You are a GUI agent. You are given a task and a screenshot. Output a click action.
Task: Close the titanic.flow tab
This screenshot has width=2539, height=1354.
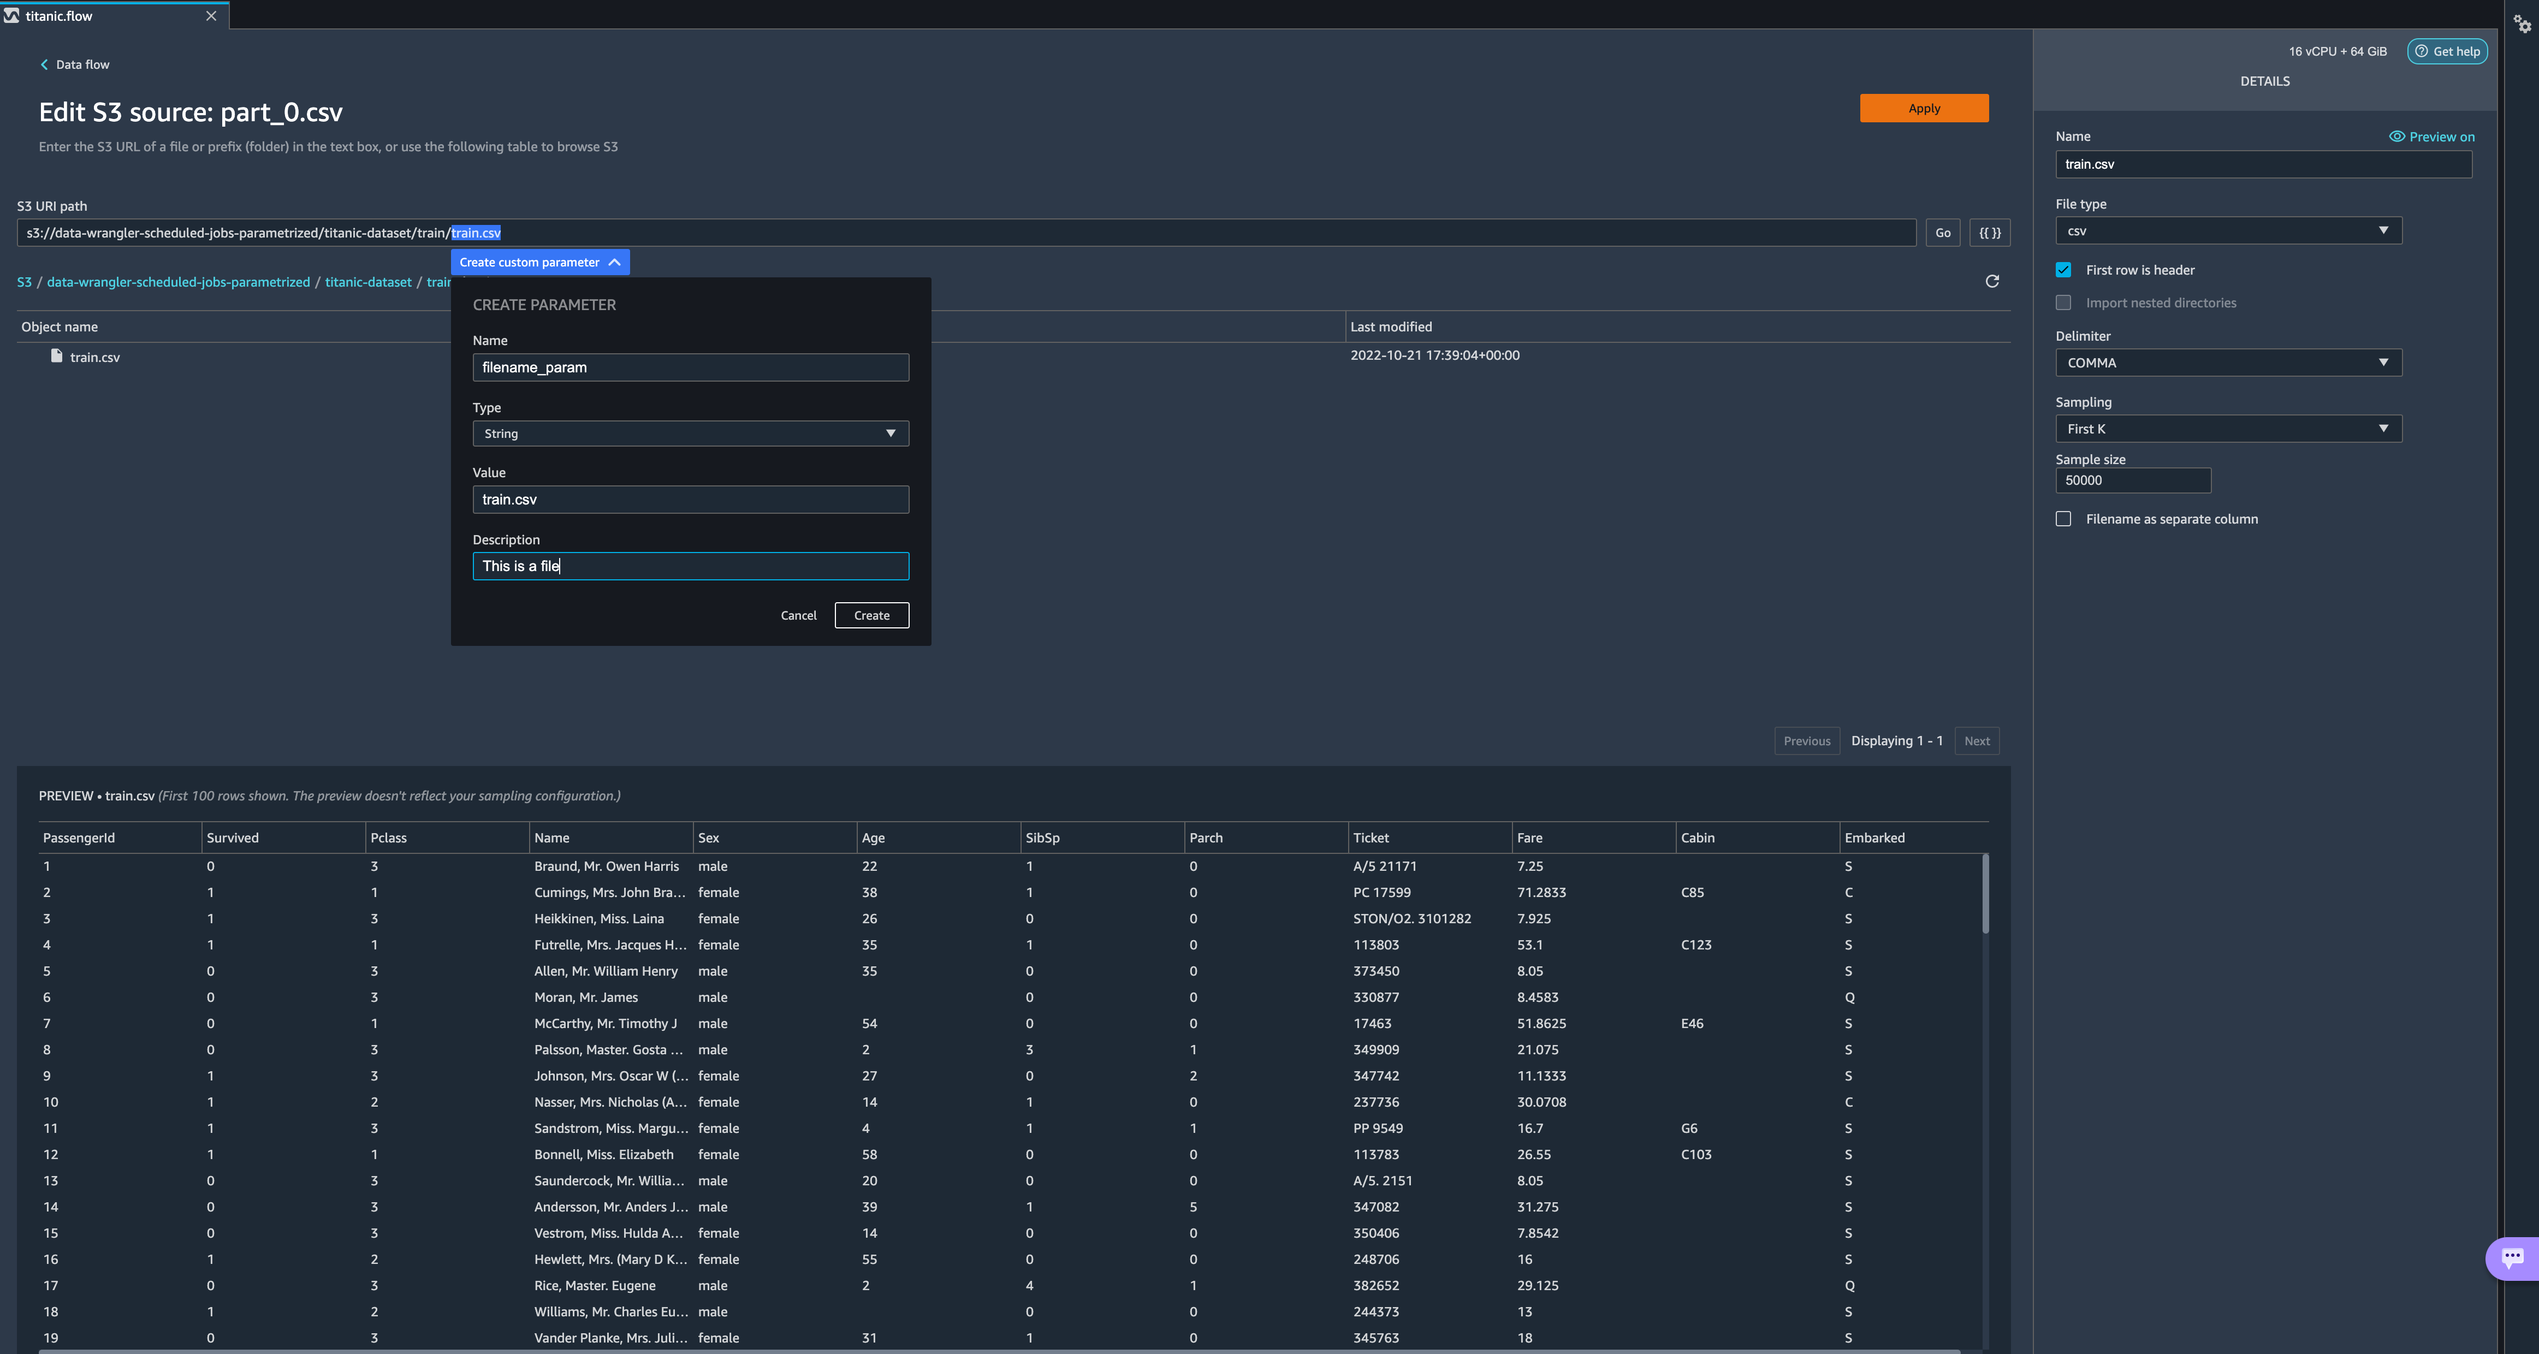coord(211,16)
